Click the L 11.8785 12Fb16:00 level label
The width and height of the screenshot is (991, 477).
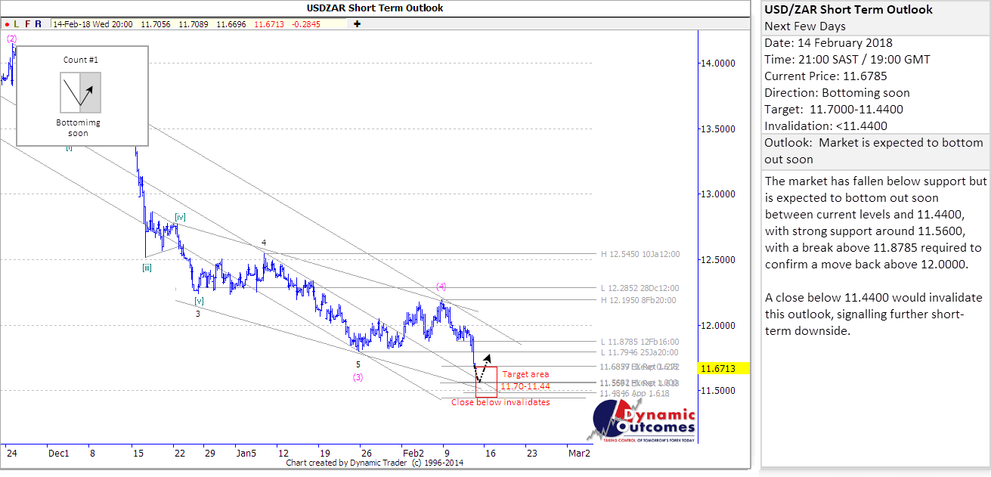pos(640,342)
